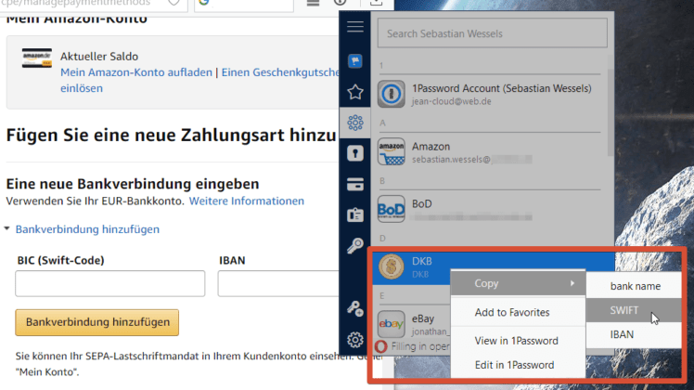Select the 1Password Account entry
The width and height of the screenshot is (694, 390).
[489, 94]
